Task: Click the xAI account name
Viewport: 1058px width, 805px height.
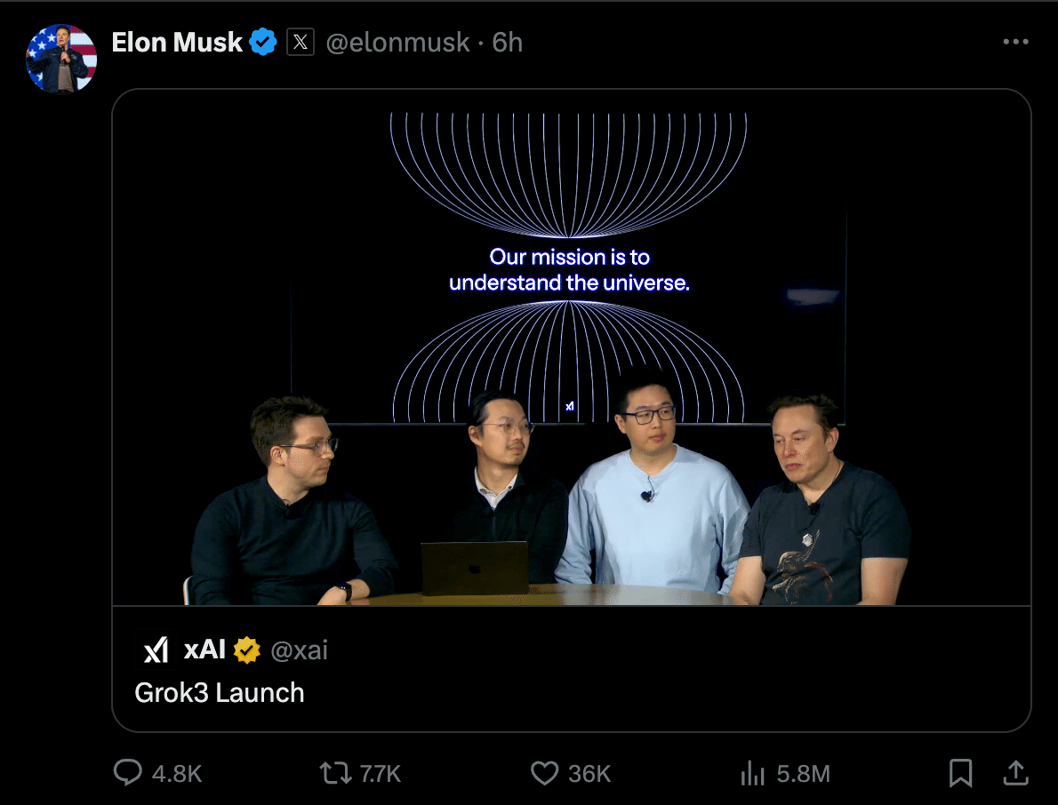Action: point(204,650)
